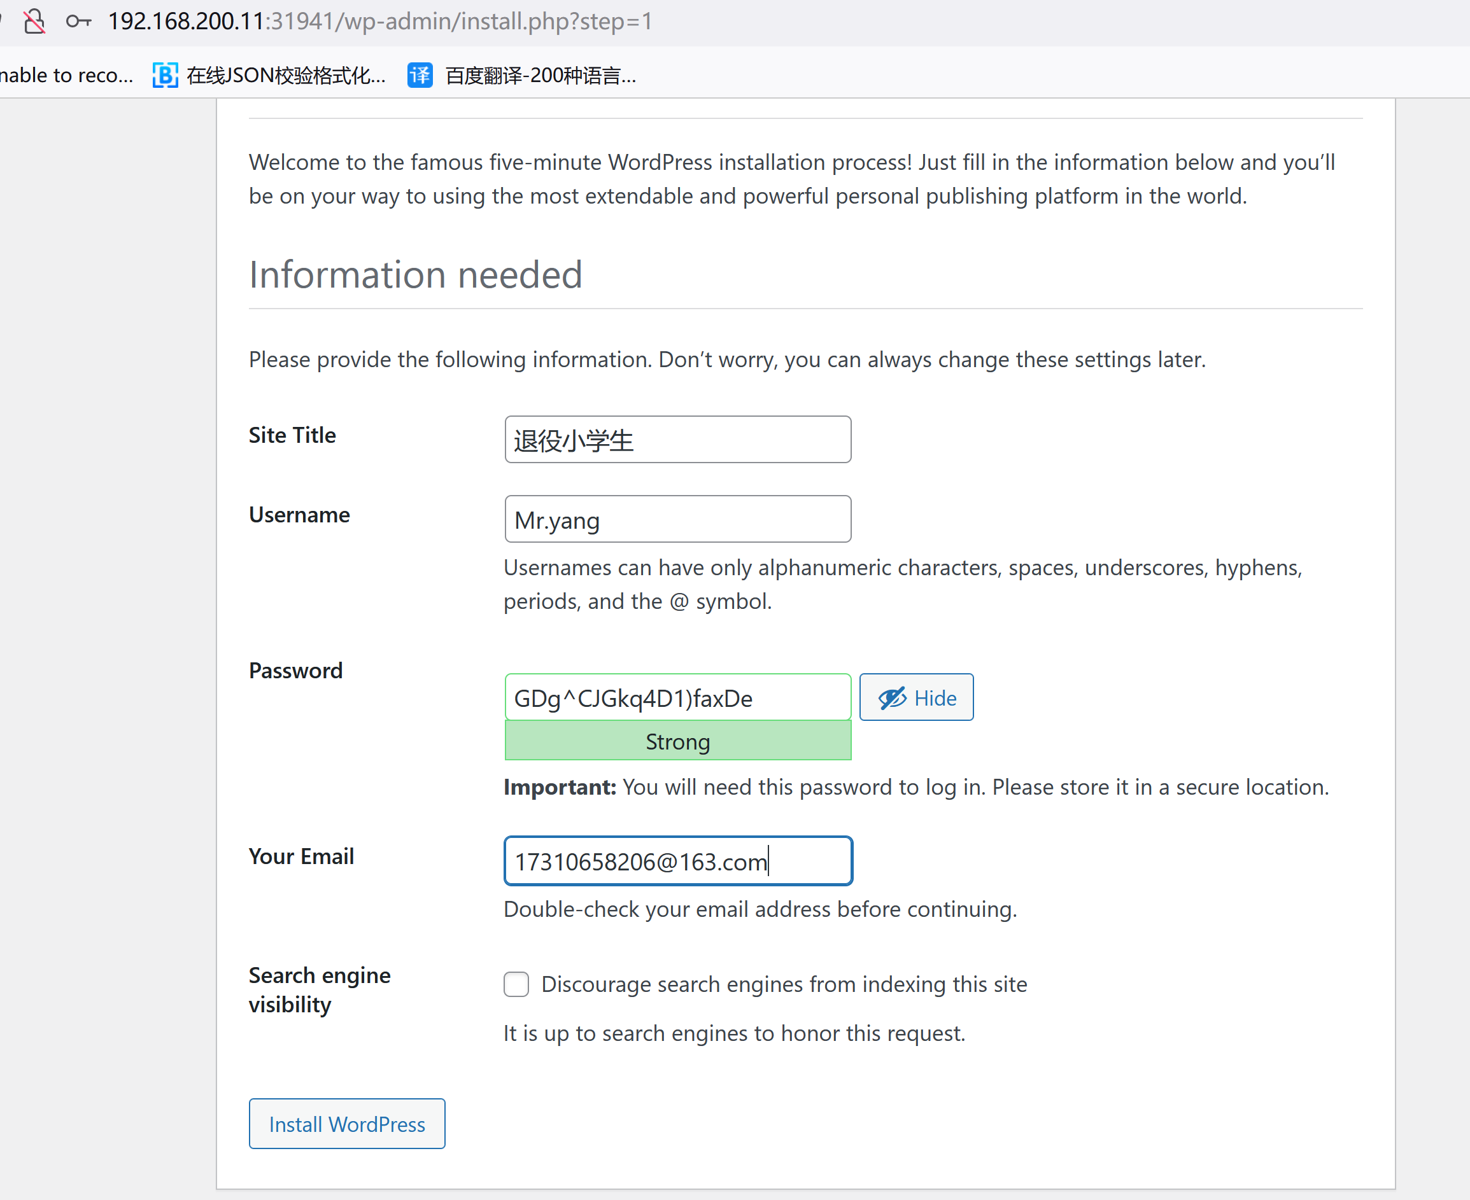Click the 'Usernames can have only alphanumeric' hint
Screen dimensions: 1470x1200
click(903, 584)
